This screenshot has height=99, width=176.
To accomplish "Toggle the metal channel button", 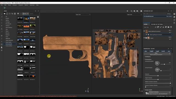I will 163,51.
